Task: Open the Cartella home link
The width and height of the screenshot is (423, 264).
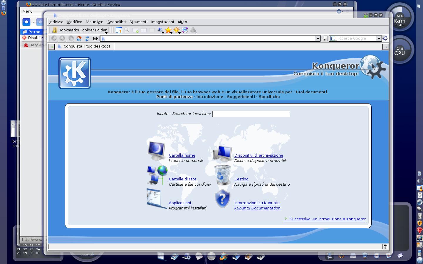Action: 182,155
